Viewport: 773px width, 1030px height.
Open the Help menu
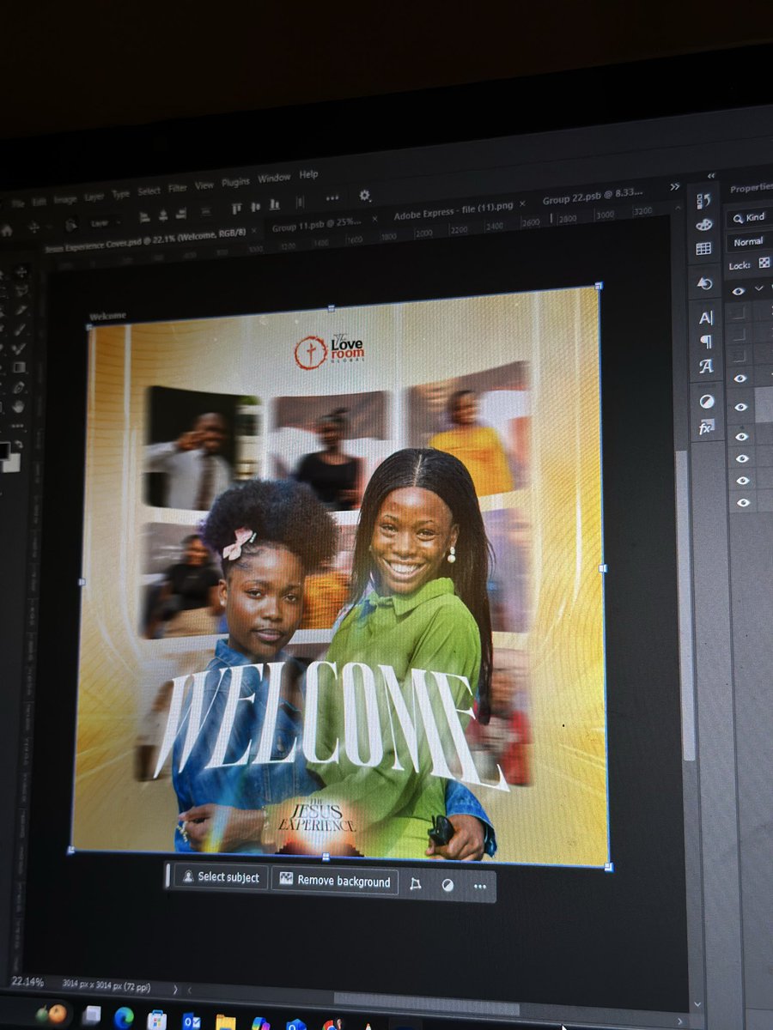[308, 174]
